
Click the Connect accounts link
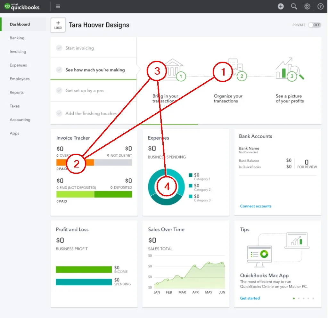(256, 206)
